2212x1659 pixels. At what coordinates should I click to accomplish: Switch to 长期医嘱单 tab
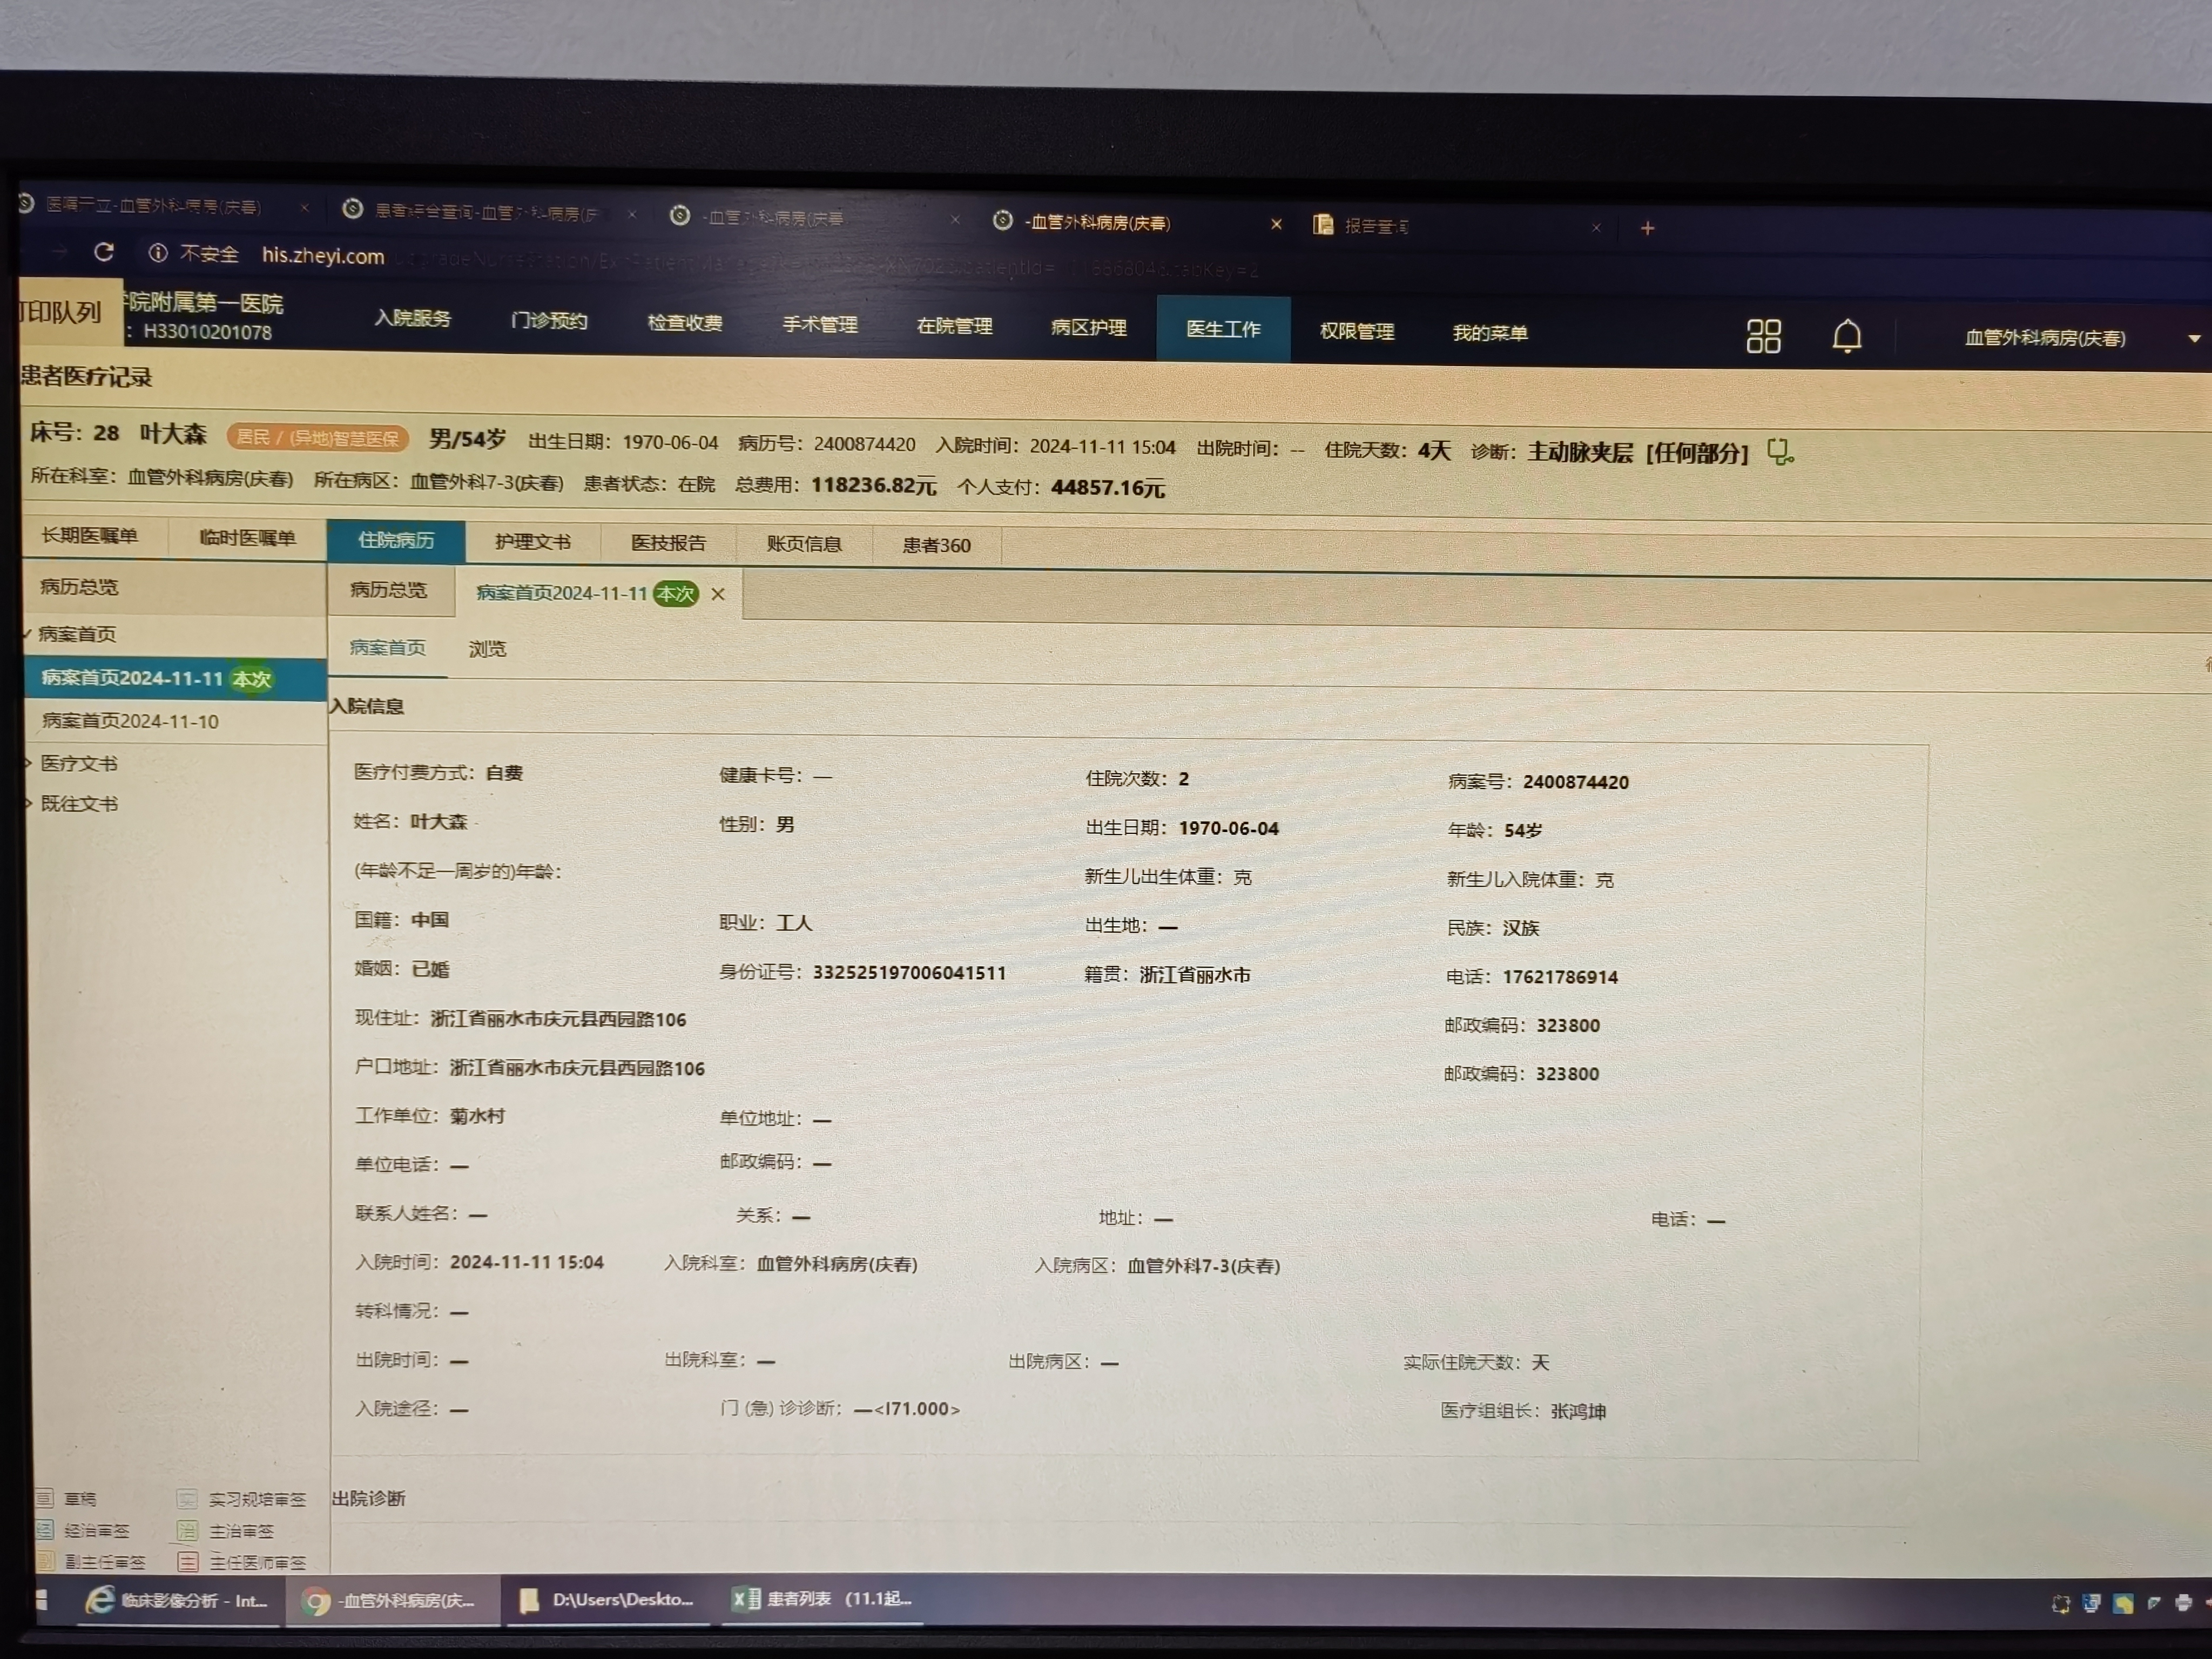[90, 536]
